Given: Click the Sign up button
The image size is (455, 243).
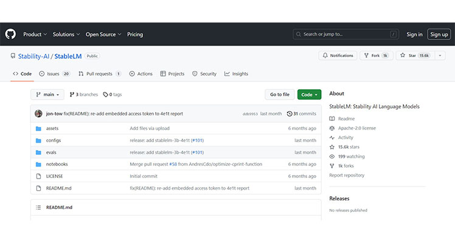Looking at the screenshot, I should coord(439,34).
